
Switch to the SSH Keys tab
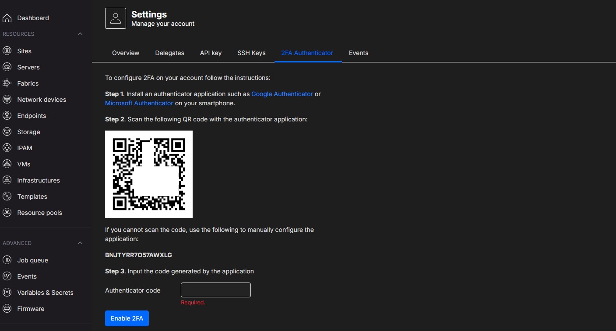[x=251, y=53]
